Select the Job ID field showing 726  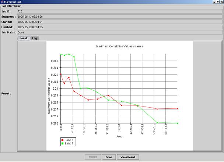[119, 11]
